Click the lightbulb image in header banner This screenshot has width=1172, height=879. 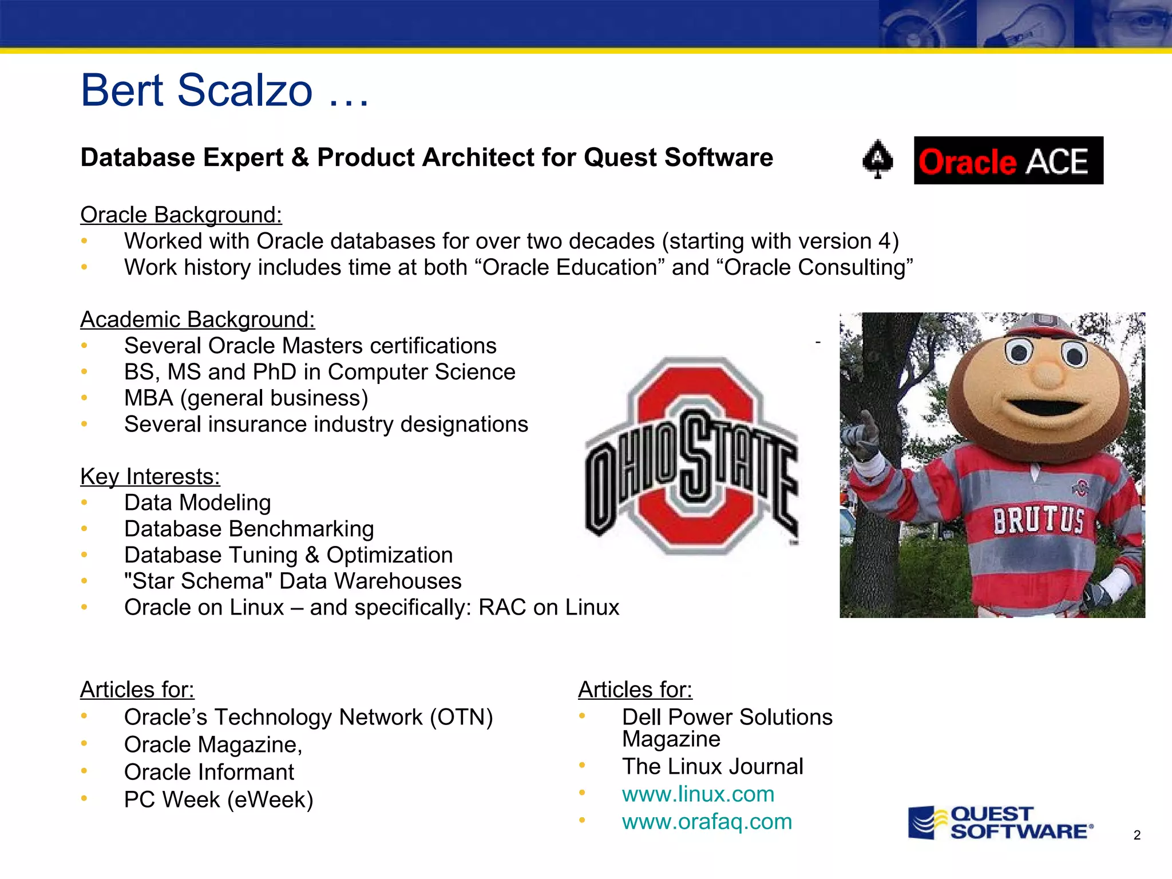(x=1024, y=24)
